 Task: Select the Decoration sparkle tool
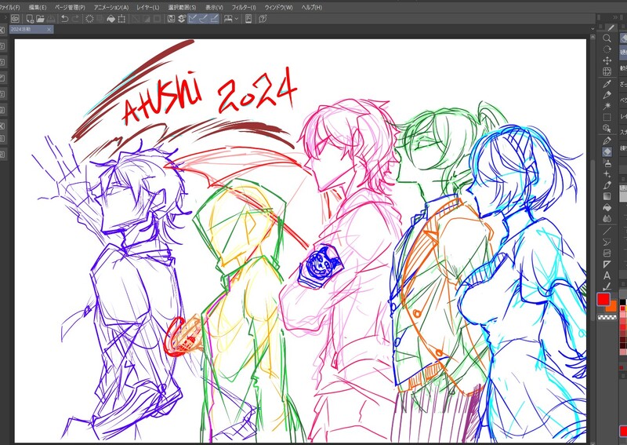pos(607,174)
